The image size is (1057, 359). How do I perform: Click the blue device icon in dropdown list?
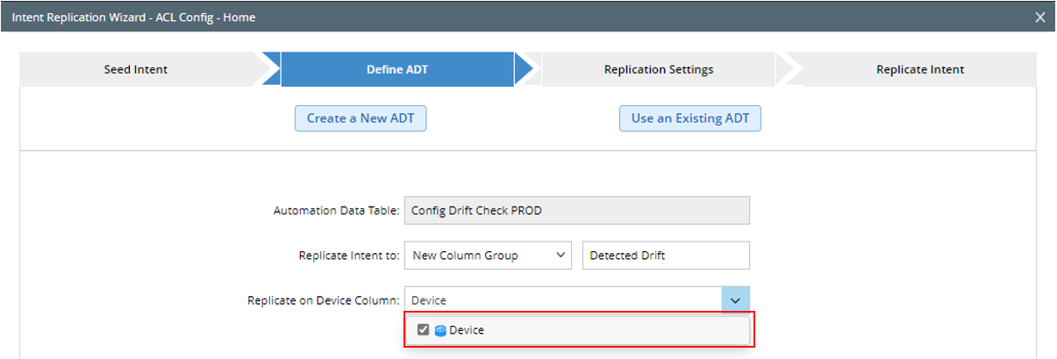(440, 330)
